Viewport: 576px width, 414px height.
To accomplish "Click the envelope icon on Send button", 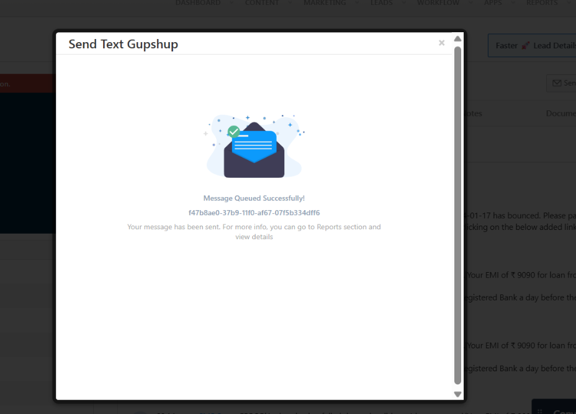I will click(557, 83).
